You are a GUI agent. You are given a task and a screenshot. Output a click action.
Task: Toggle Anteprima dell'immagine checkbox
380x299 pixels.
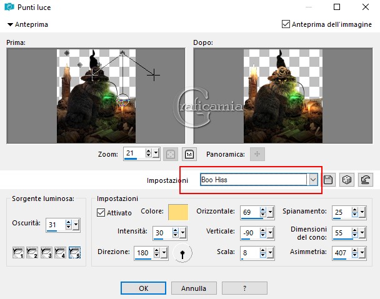[286, 24]
